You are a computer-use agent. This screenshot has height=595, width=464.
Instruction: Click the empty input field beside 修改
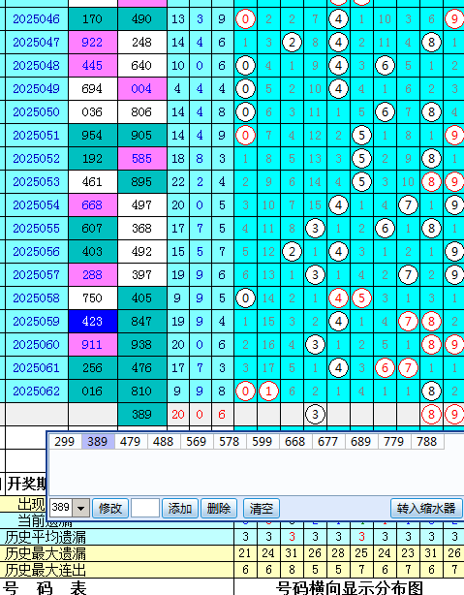[x=145, y=508]
